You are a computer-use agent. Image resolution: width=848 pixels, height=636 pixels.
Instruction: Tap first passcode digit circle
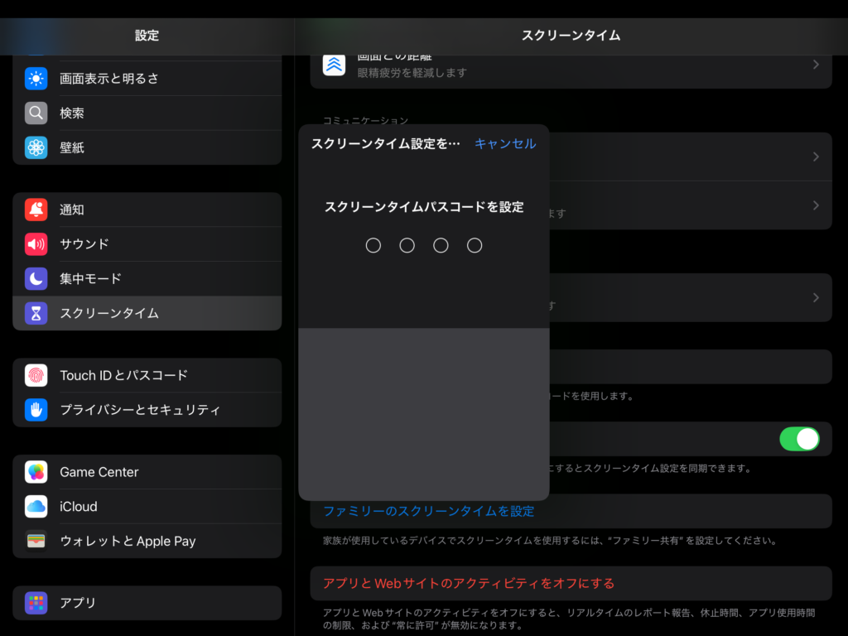point(373,246)
